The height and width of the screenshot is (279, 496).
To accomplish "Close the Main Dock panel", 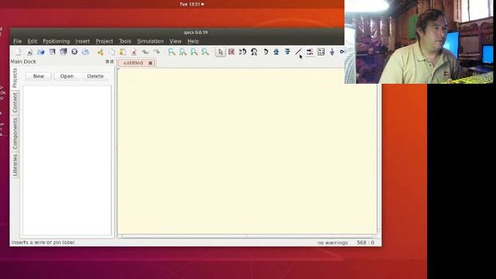I will click(112, 61).
